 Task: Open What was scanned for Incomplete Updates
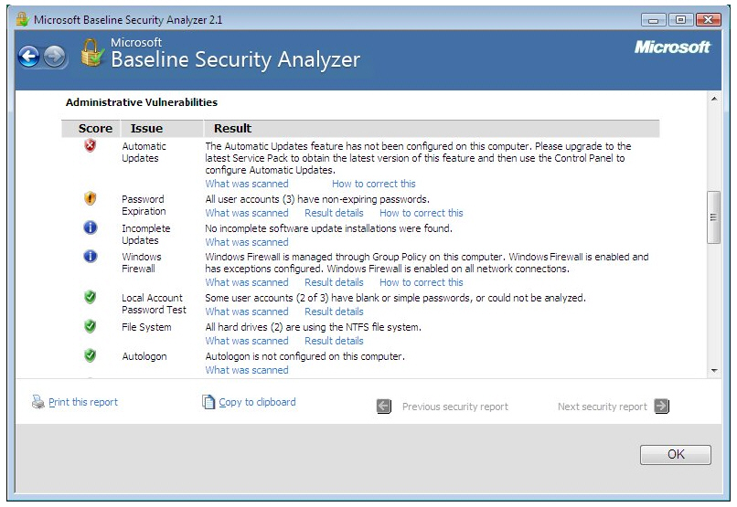pos(247,242)
